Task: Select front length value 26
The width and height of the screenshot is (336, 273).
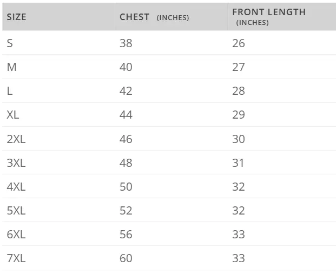Action: coord(239,43)
